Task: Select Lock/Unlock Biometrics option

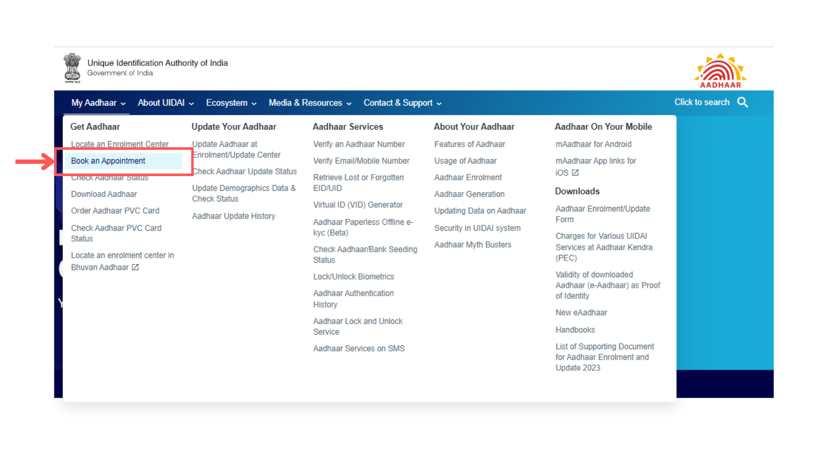Action: pos(354,277)
